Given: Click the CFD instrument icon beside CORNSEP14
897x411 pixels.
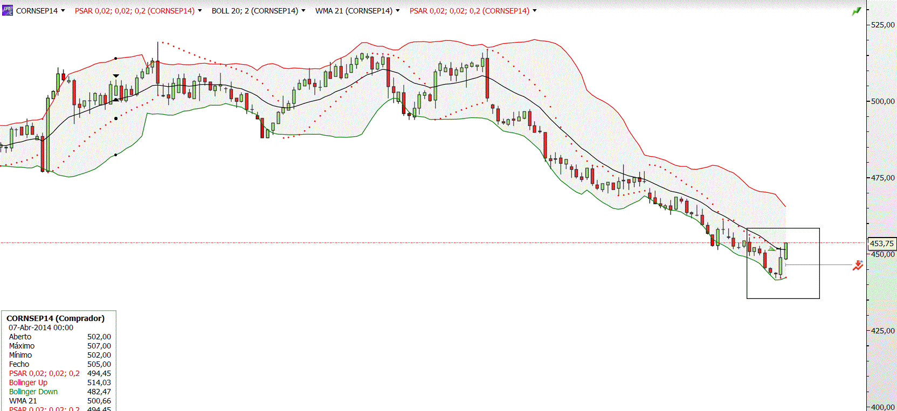Looking at the screenshot, I should tap(8, 10).
